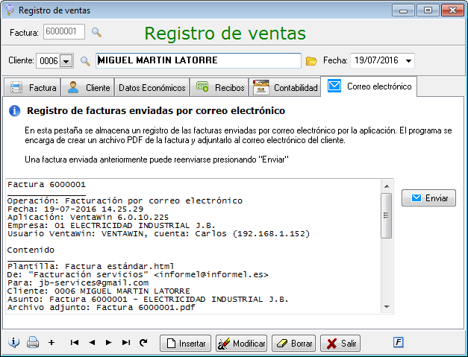468x357 pixels.
Task: Print with the printer icon
Action: (x=33, y=342)
